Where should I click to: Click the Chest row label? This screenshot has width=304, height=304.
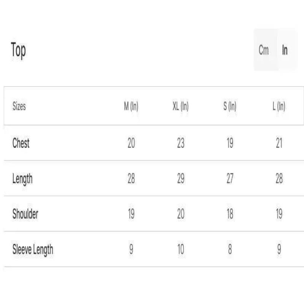pos(21,143)
